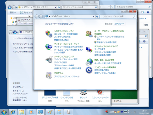Click Adjust screen resolution link
The height and width of the screenshot is (115, 153).
point(102,55)
